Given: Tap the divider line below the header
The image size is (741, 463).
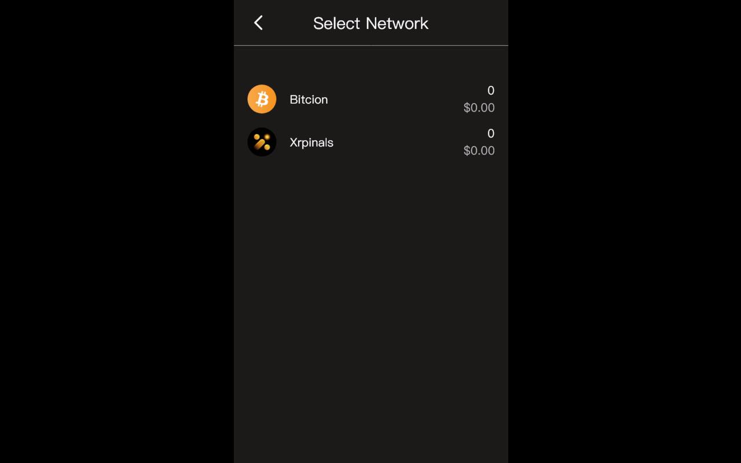Looking at the screenshot, I should click(370, 45).
